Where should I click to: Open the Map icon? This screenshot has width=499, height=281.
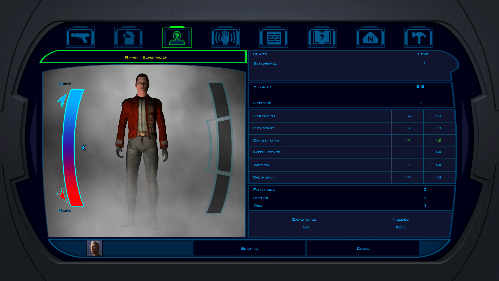tap(370, 38)
